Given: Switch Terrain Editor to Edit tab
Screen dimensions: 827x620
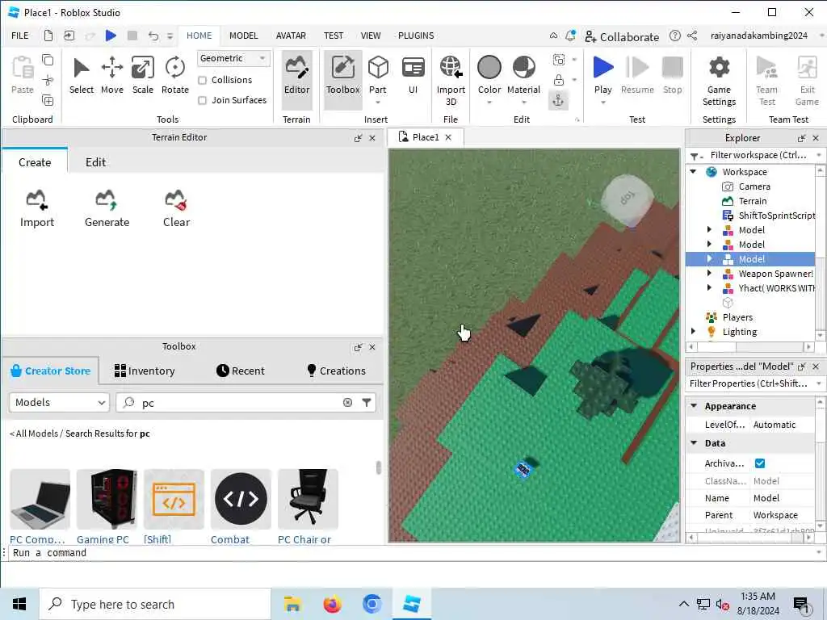Looking at the screenshot, I should (x=95, y=162).
